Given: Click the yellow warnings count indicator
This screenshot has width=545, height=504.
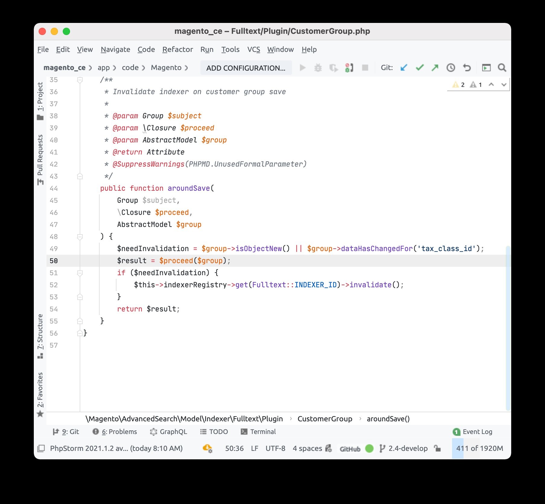Looking at the screenshot, I should [458, 85].
